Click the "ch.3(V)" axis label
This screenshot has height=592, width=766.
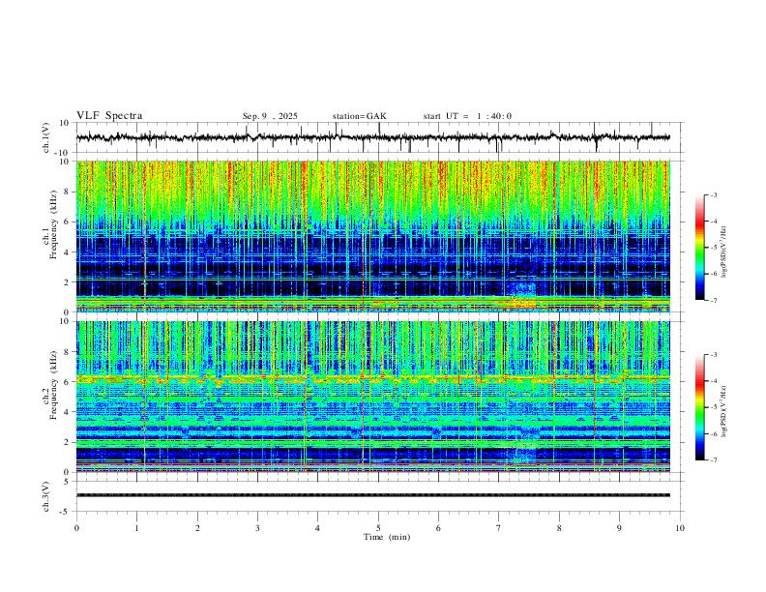coord(46,496)
